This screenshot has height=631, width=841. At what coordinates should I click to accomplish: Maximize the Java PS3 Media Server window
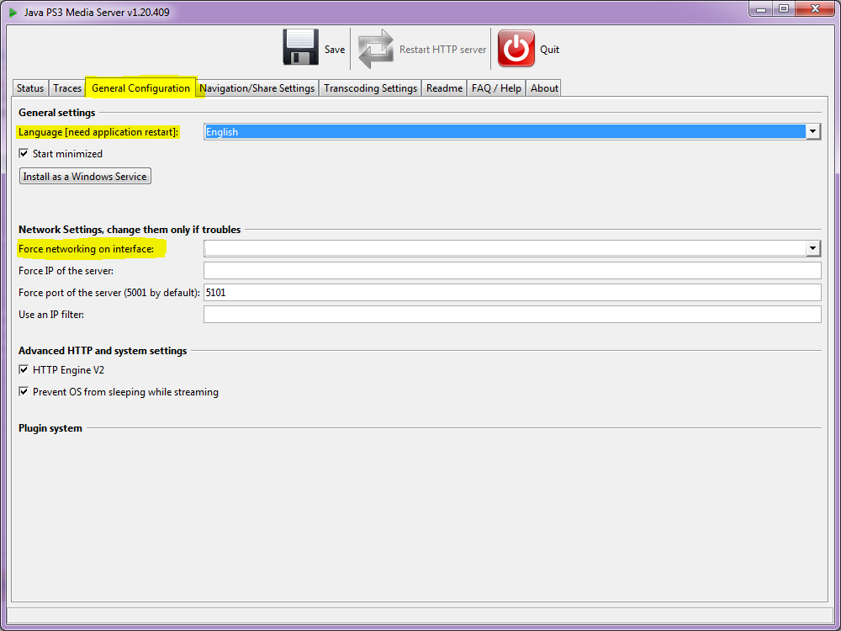coord(784,8)
